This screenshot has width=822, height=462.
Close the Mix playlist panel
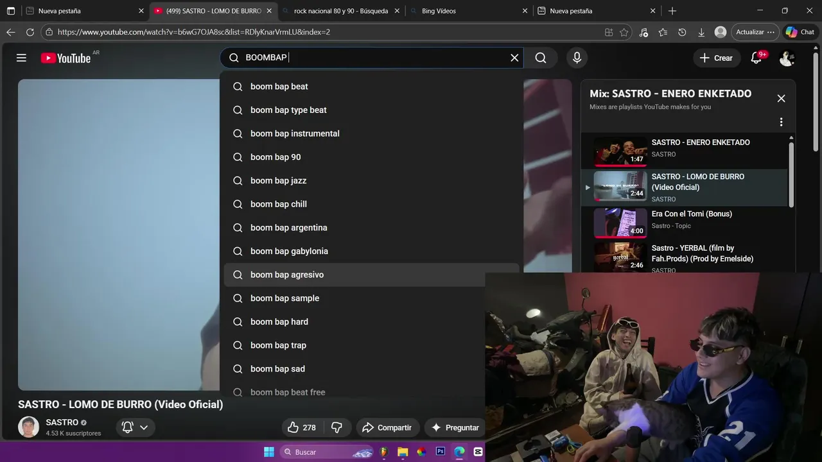[x=781, y=98]
